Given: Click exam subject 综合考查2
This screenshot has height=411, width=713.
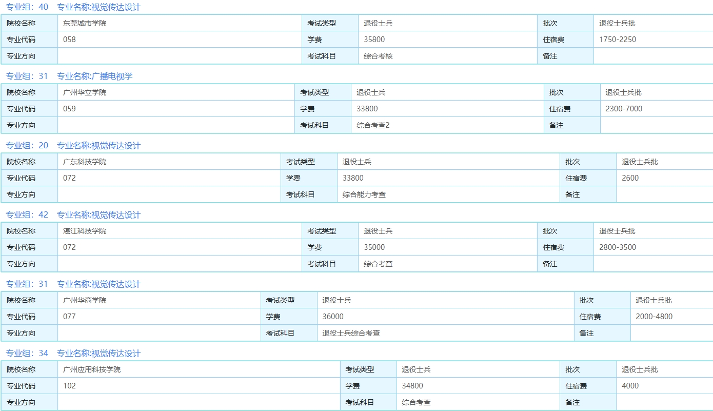Looking at the screenshot, I should coord(373,125).
